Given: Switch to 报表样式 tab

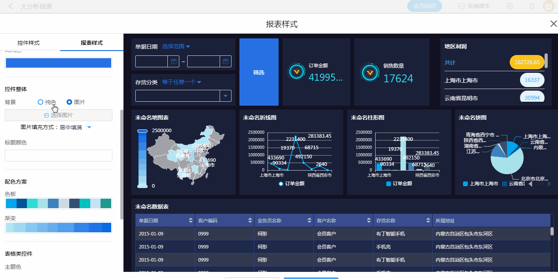Looking at the screenshot, I should pos(92,43).
